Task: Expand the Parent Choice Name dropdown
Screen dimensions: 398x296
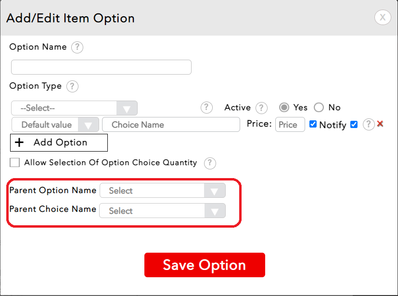Action: pyautogui.click(x=162, y=211)
